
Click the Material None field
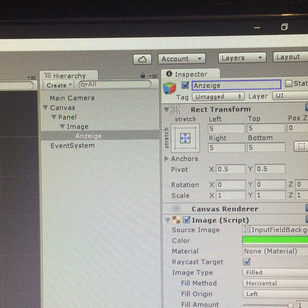pos(275,251)
